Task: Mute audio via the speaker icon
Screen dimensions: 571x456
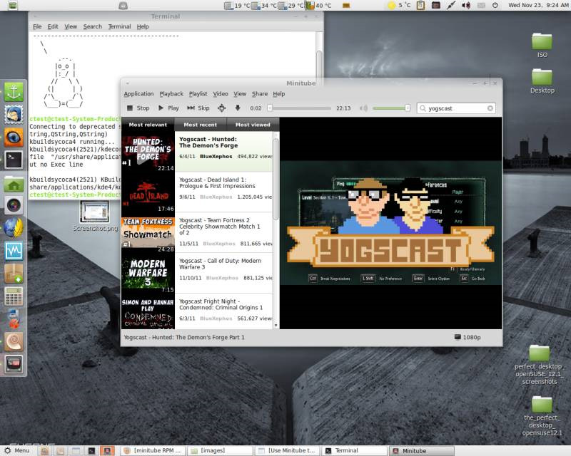Action: (362, 109)
